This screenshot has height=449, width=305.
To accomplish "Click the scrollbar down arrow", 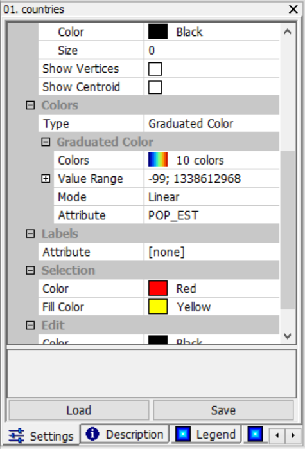I will pyautogui.click(x=288, y=336).
